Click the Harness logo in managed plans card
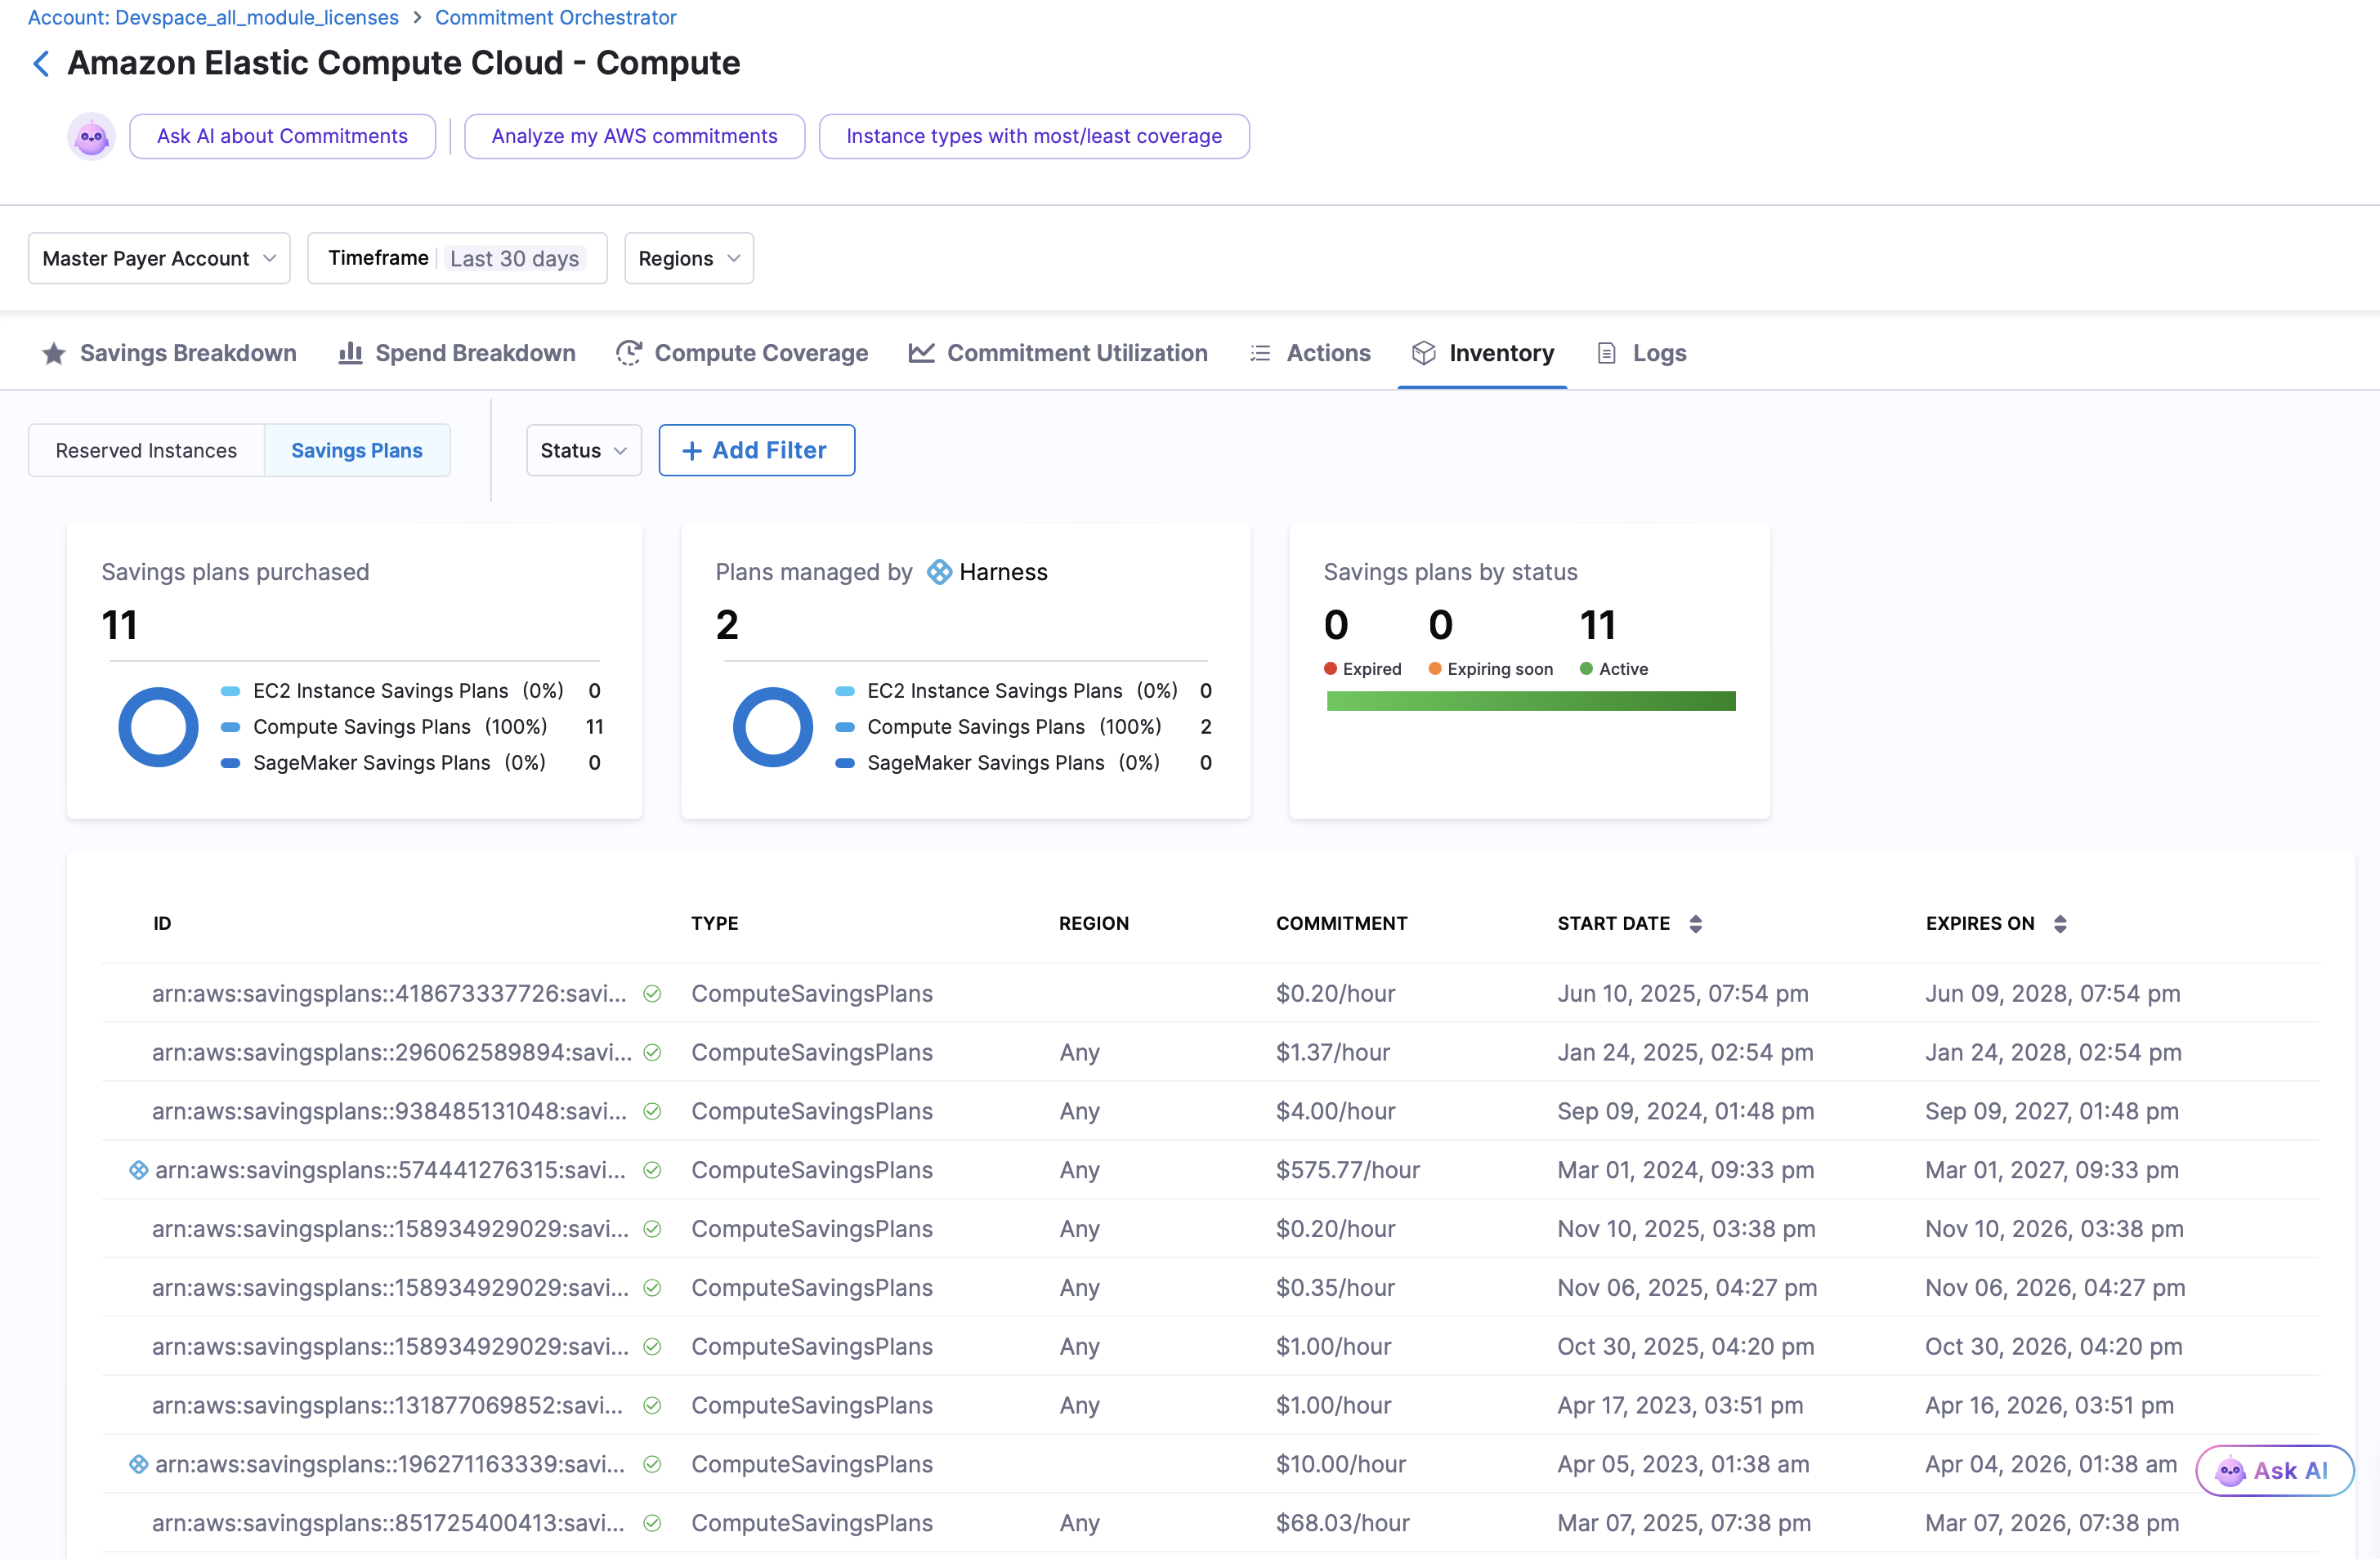 coord(939,572)
